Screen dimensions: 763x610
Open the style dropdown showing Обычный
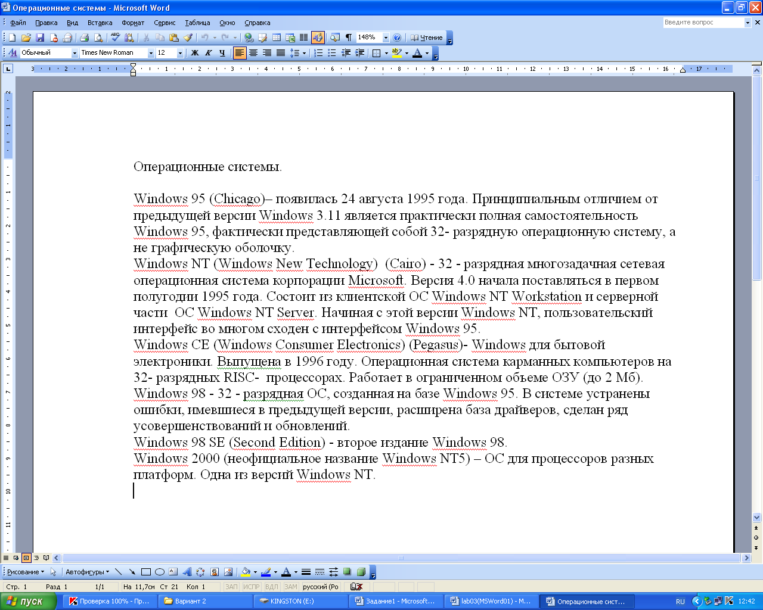coord(75,53)
